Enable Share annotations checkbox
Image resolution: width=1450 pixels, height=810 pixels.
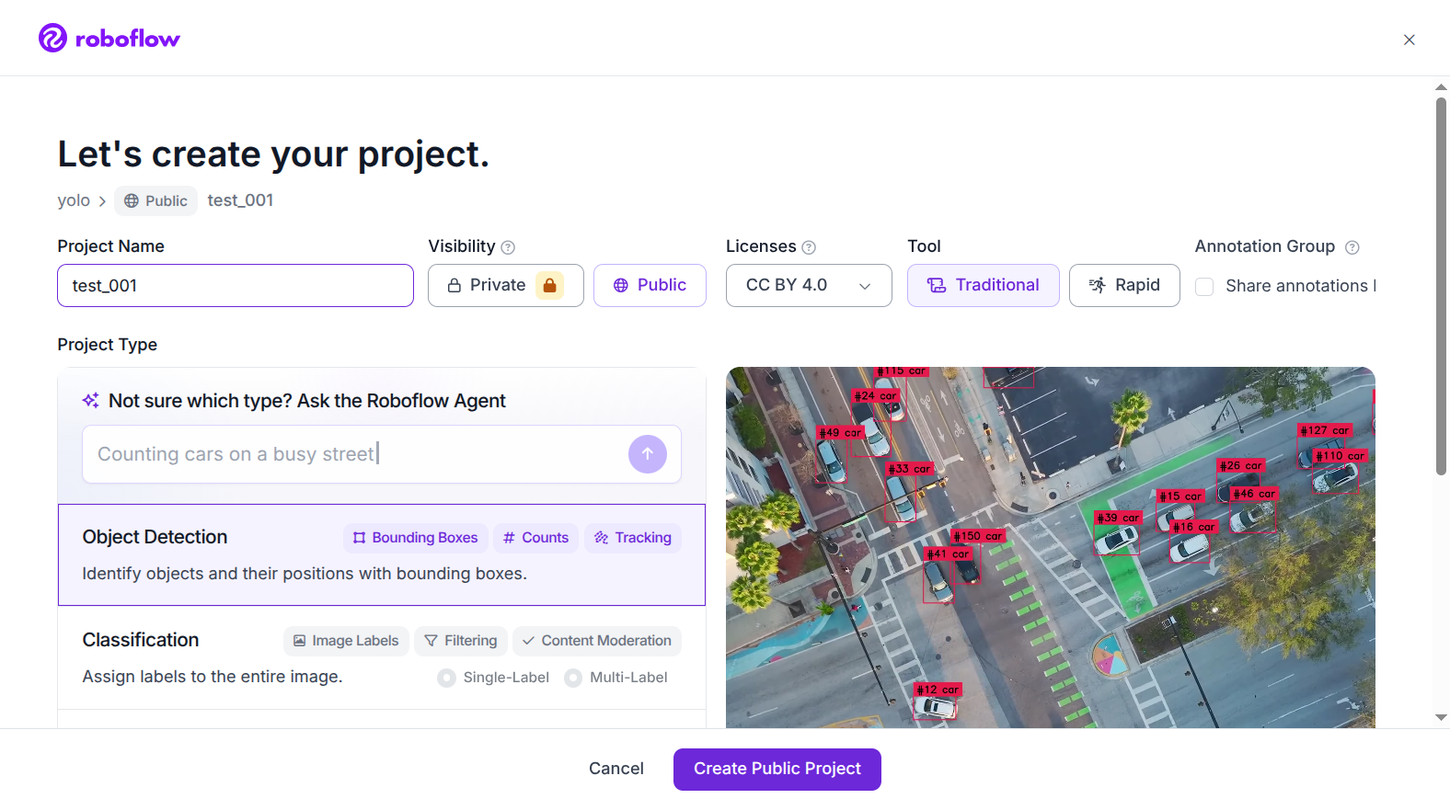[x=1204, y=287]
